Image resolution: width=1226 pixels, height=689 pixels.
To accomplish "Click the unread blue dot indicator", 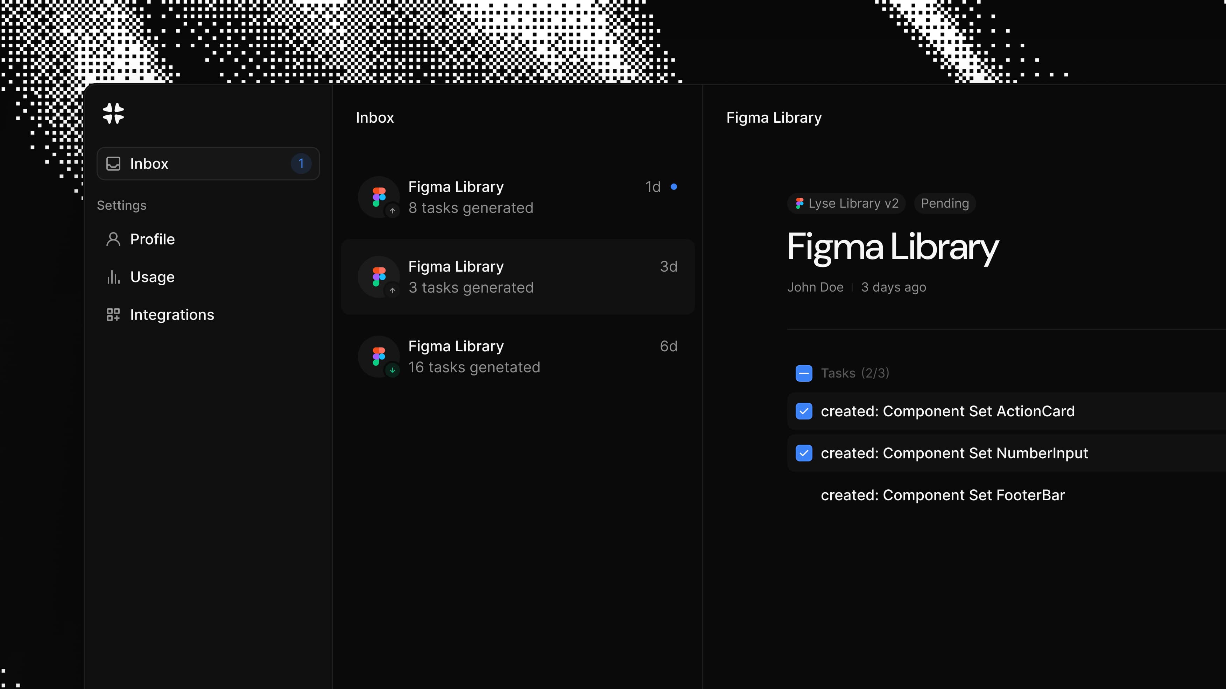I will pyautogui.click(x=674, y=187).
